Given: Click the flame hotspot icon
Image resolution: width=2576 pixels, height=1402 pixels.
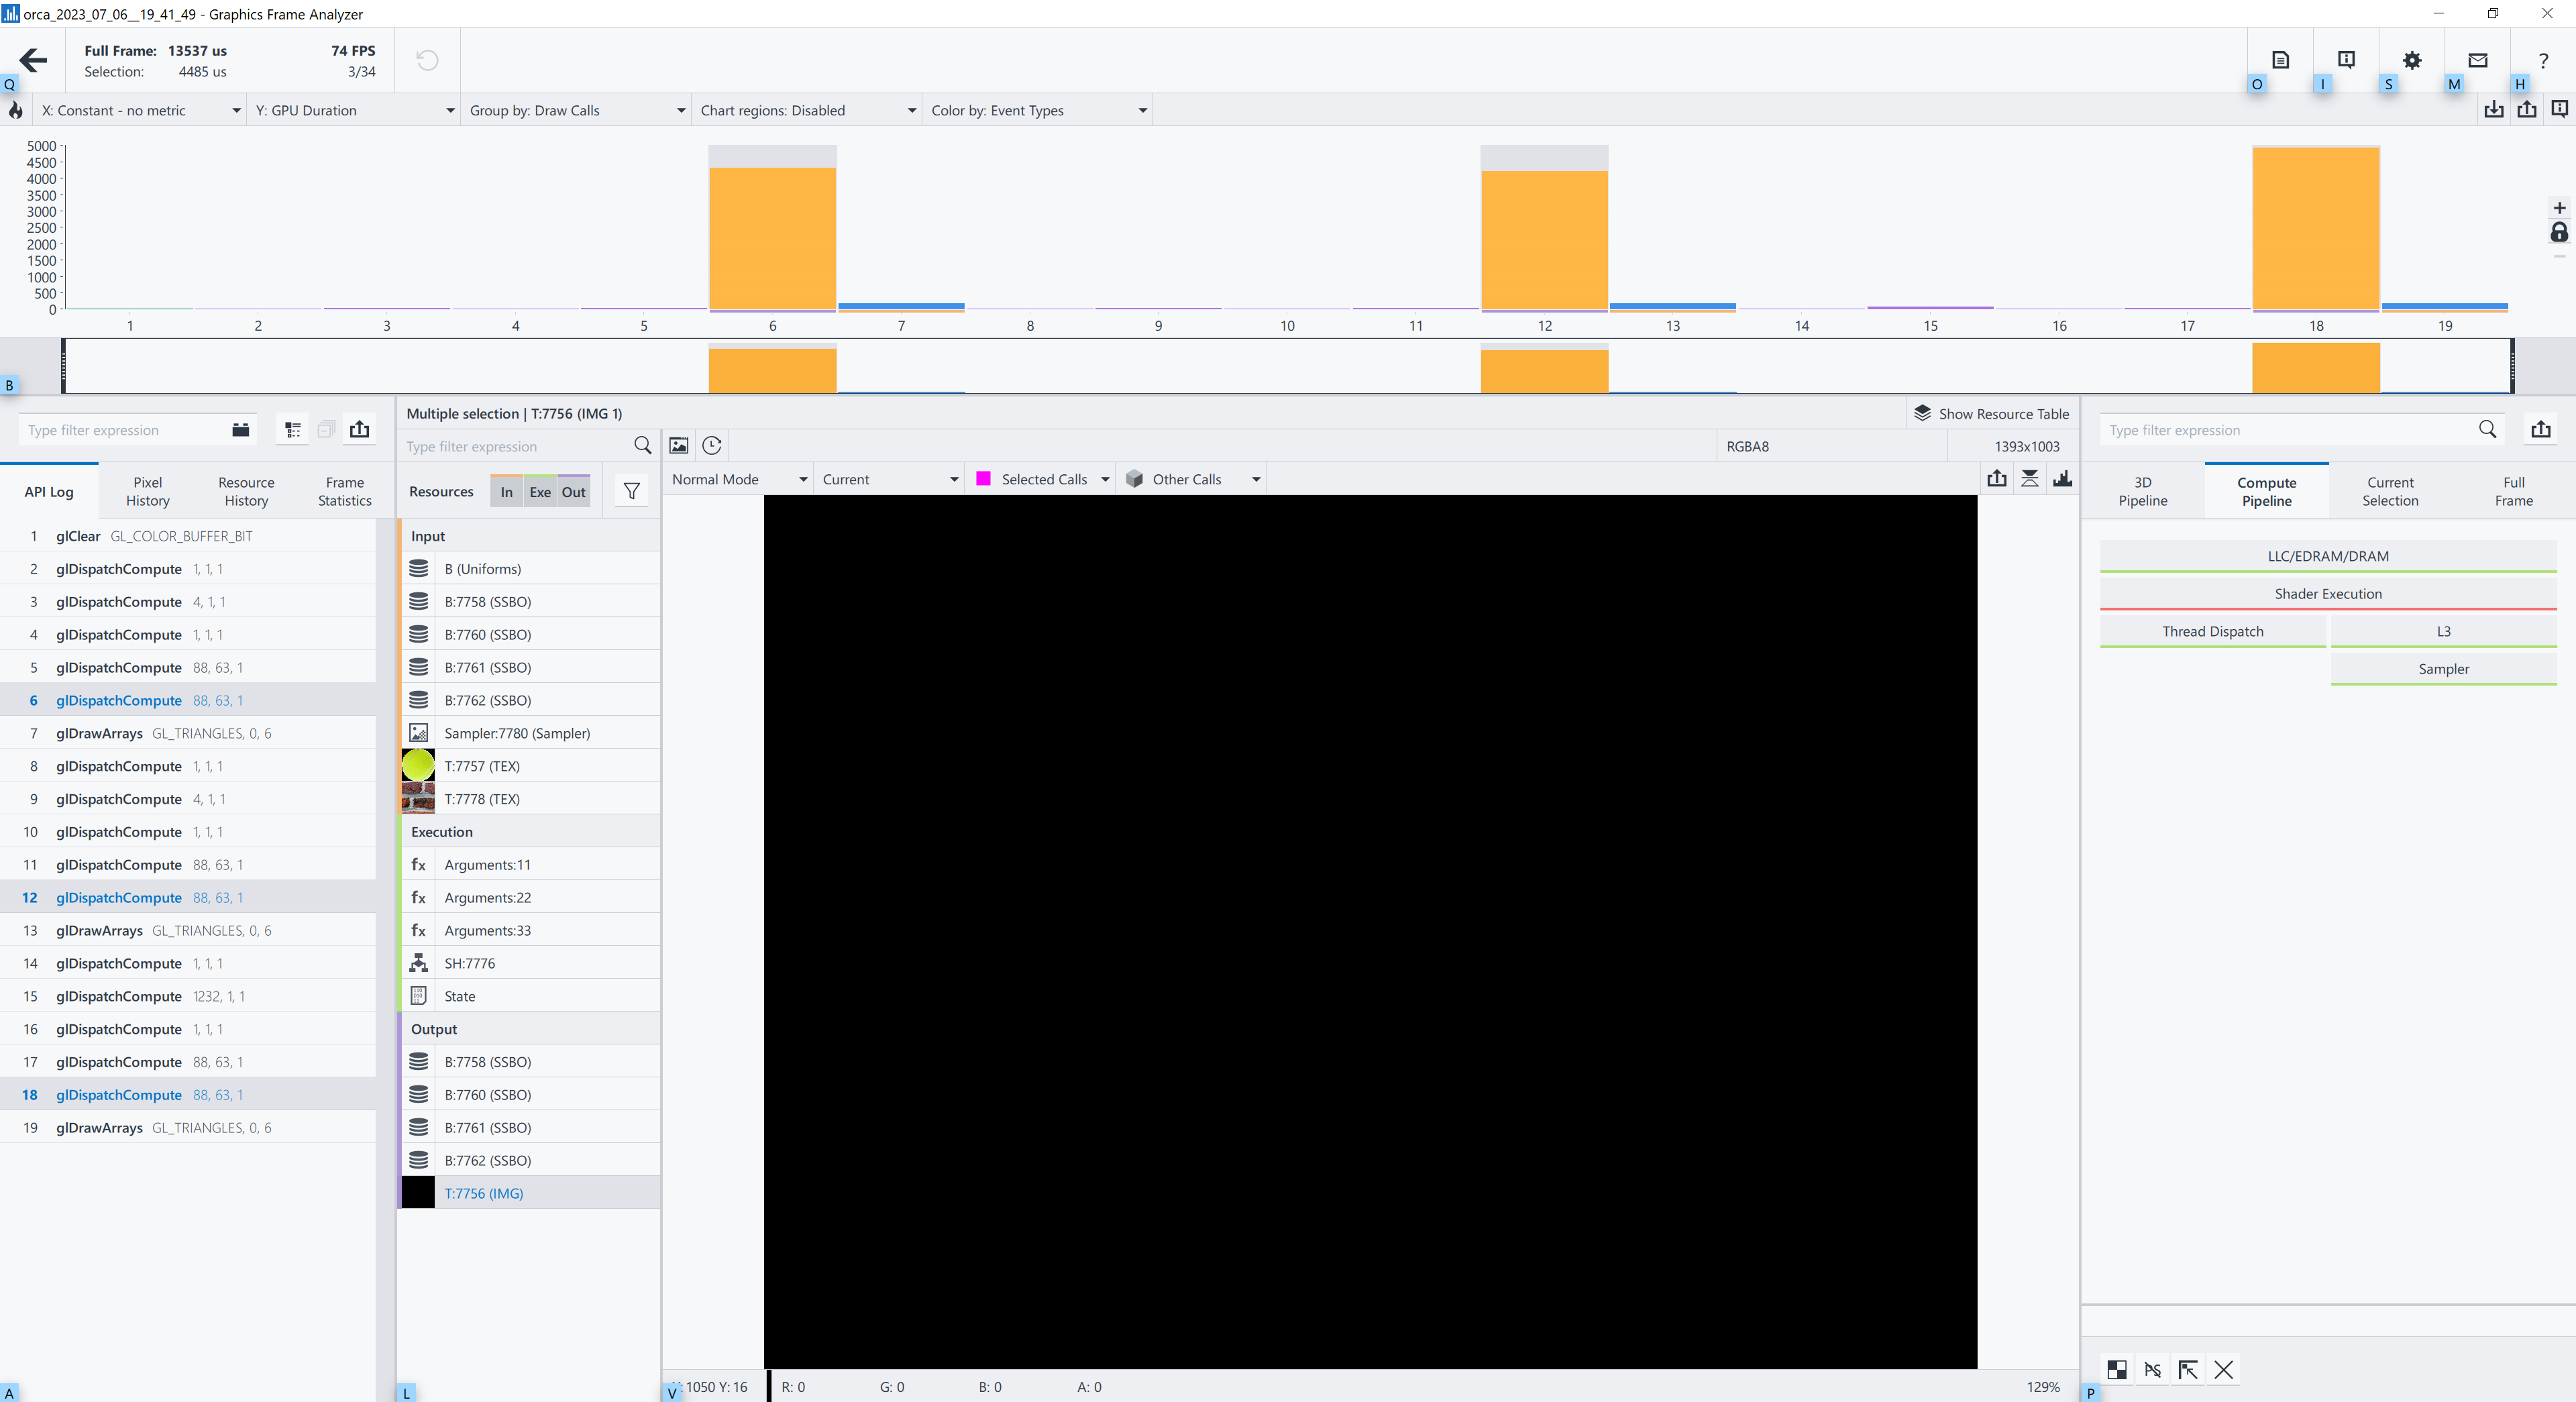Looking at the screenshot, I should coord(15,111).
